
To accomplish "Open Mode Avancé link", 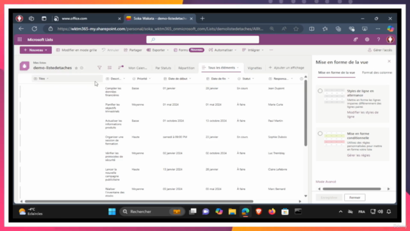I will coord(326,182).
